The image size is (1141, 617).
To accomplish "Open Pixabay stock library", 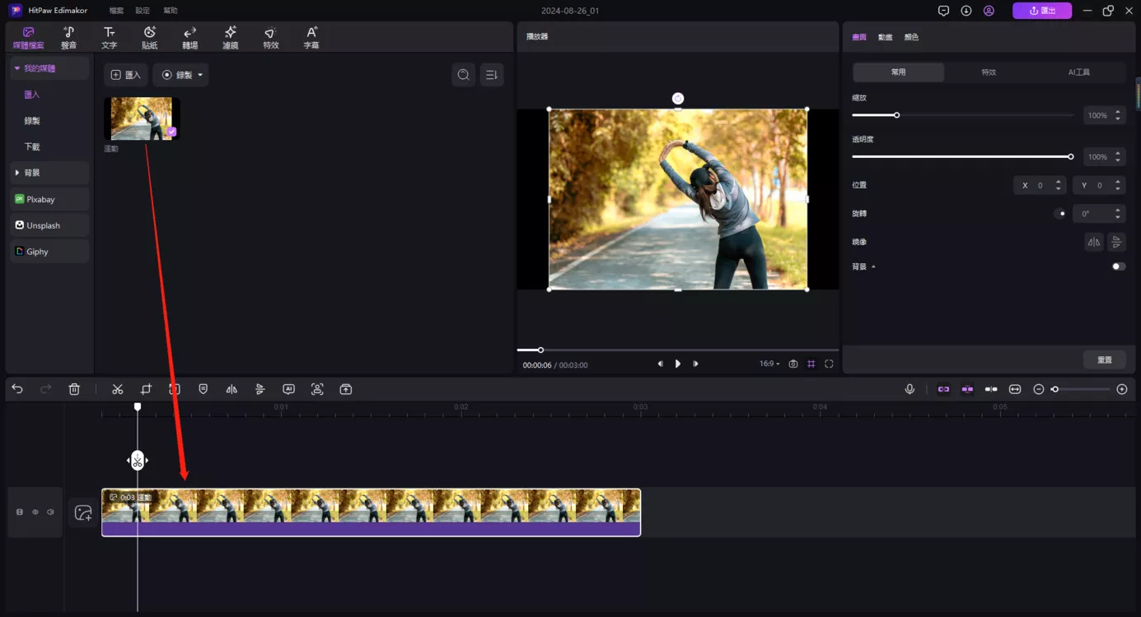I will [x=50, y=199].
